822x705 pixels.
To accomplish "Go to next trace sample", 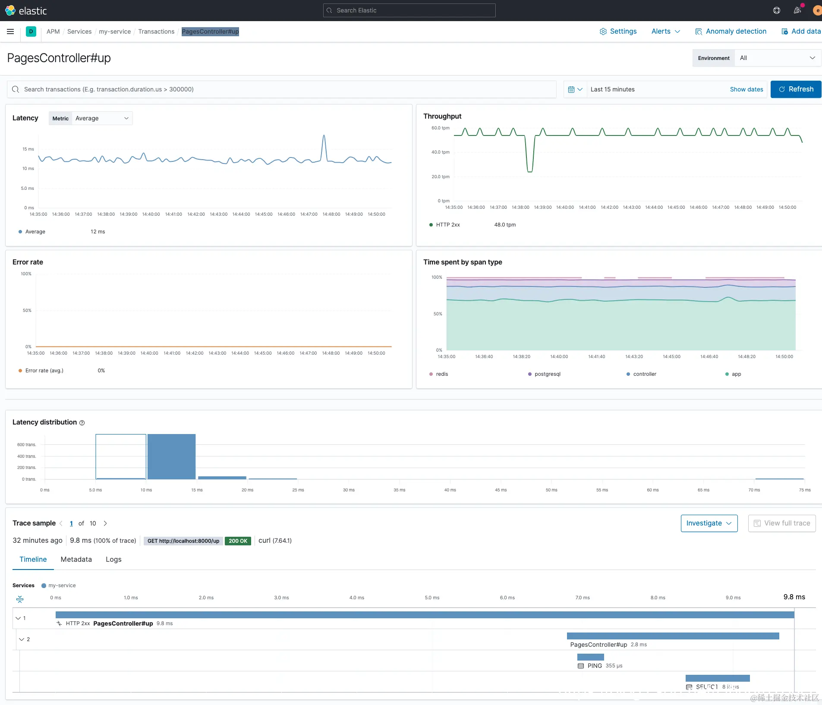I will click(x=105, y=523).
